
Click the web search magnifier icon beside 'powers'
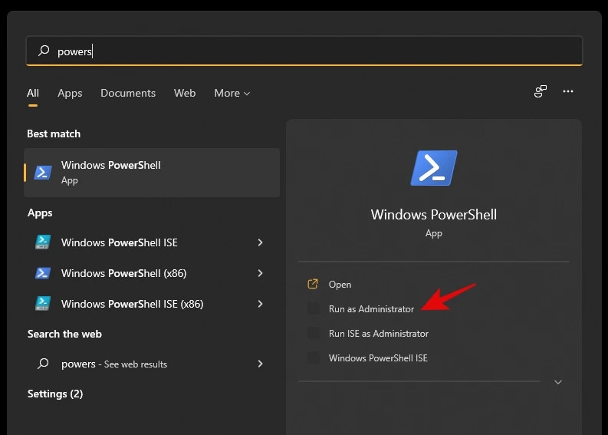(x=43, y=364)
